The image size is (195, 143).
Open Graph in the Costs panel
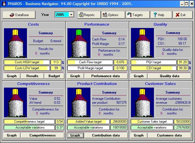tap(12, 76)
